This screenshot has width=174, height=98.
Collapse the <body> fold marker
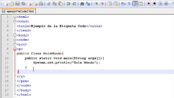click(x=15, y=35)
